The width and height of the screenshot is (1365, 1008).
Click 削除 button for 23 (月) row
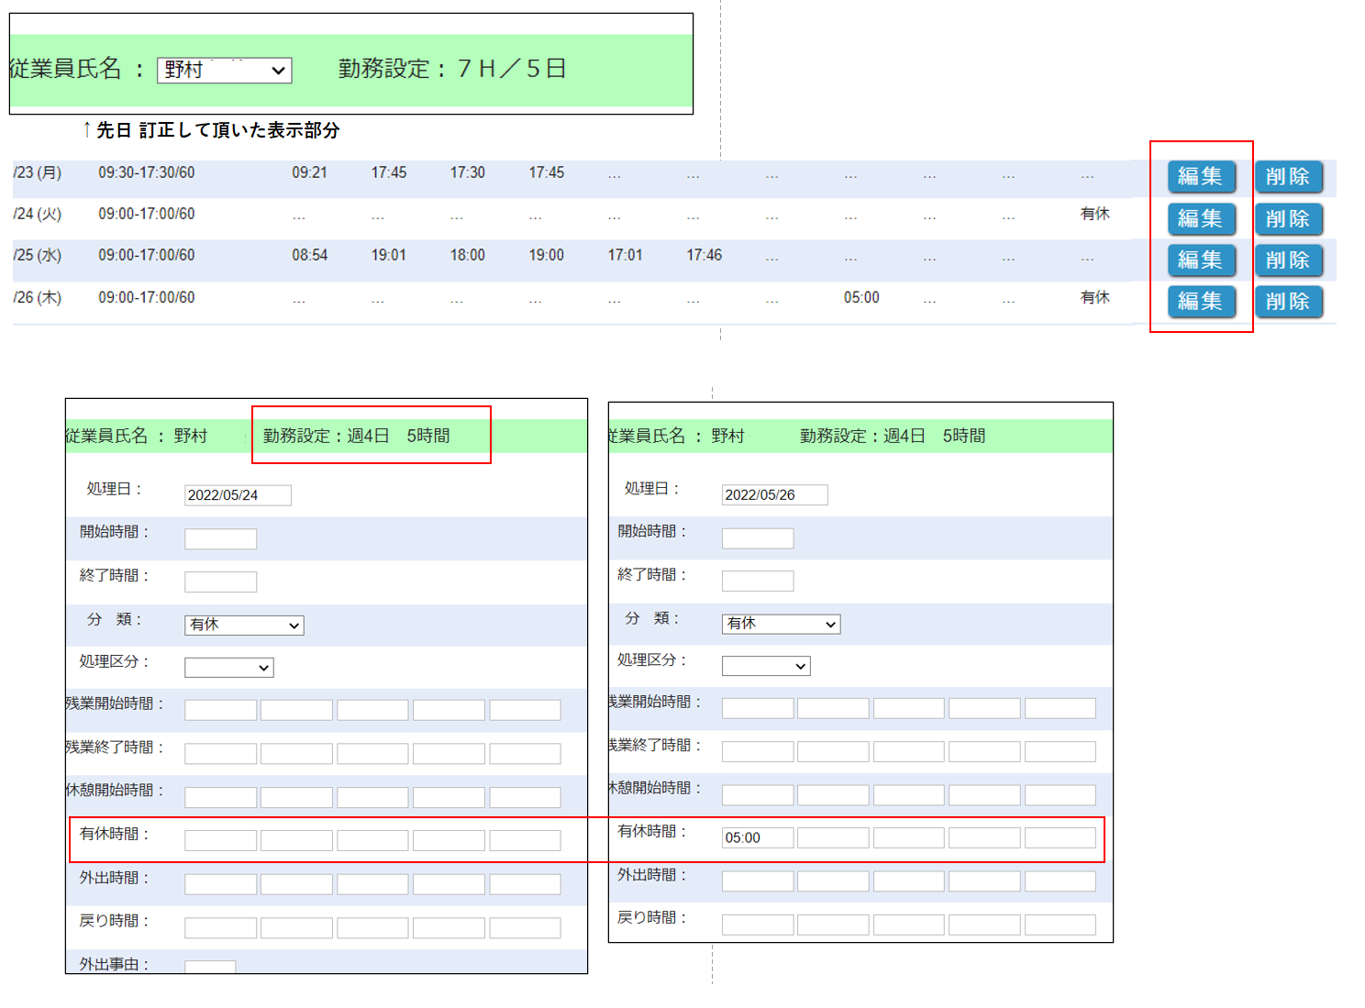point(1288,176)
